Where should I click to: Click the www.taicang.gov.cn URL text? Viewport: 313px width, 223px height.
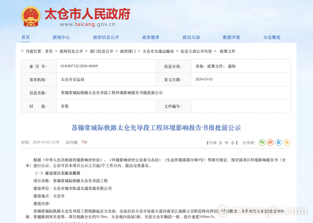click(x=88, y=24)
